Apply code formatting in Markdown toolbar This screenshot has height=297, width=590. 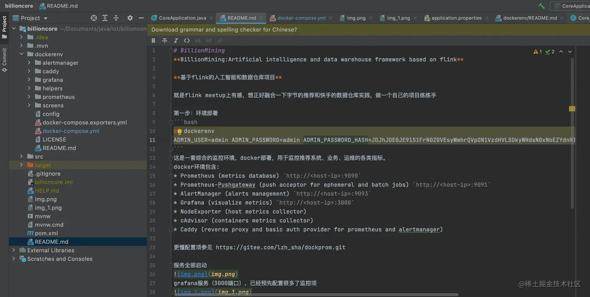[x=187, y=41]
